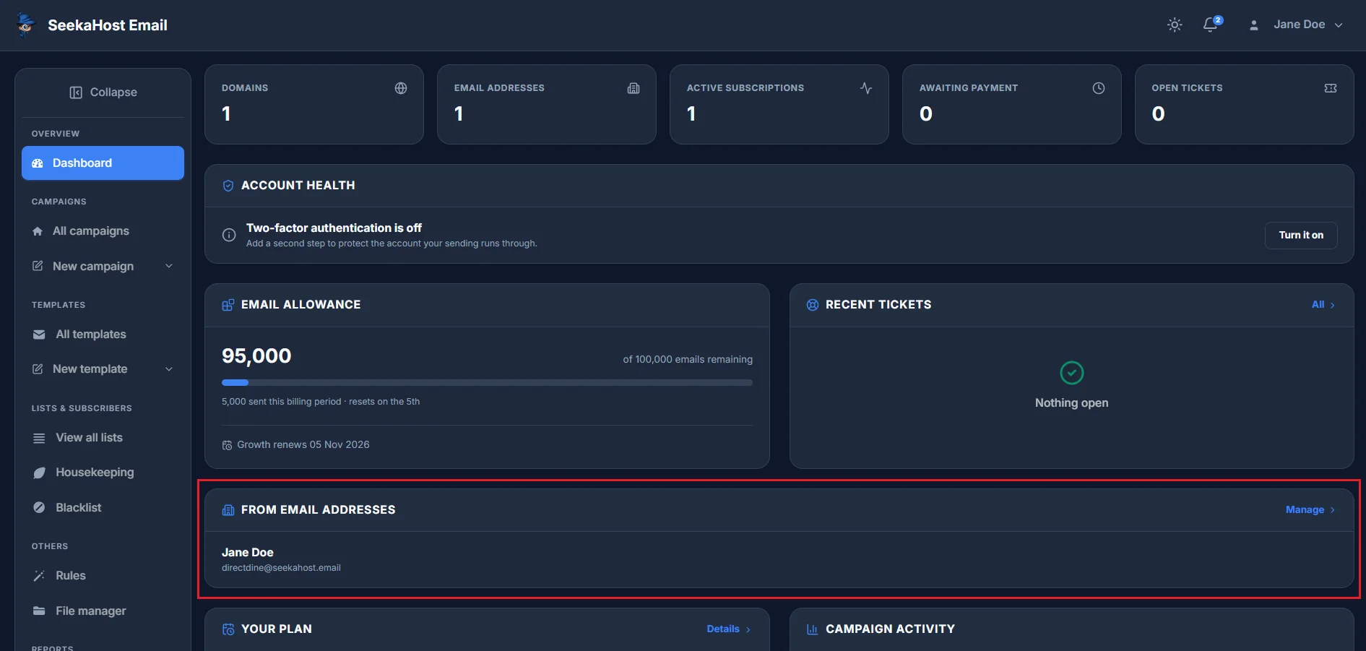Click the From Email Addresses header icon

(x=228, y=510)
